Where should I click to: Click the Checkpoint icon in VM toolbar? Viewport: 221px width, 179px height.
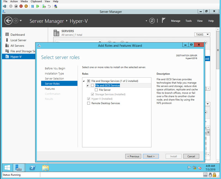44,6
